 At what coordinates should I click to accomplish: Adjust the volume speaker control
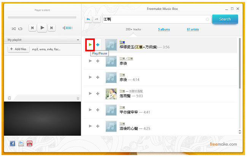pyautogui.click(x=68, y=28)
